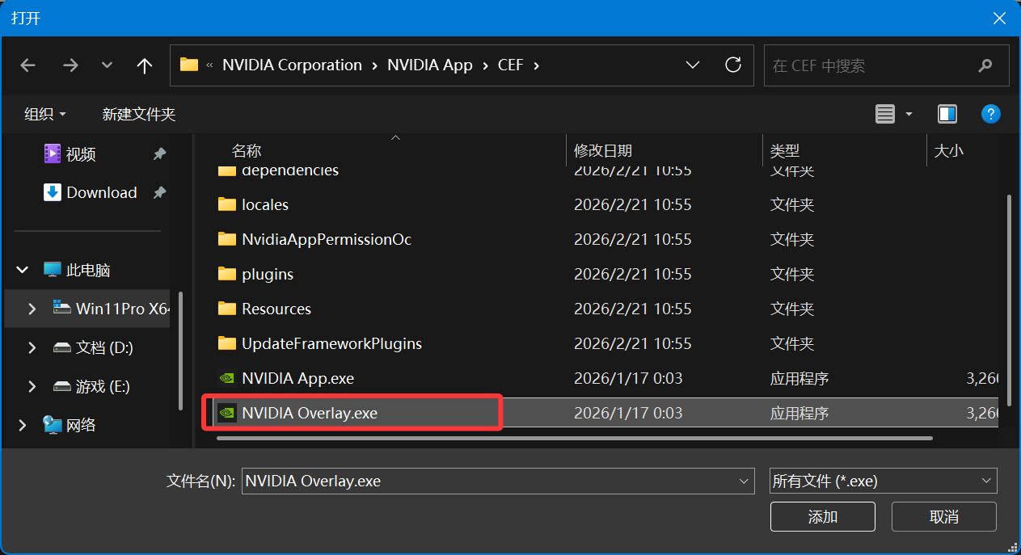The width and height of the screenshot is (1021, 555).
Task: Click the change view layout icon
Action: coord(887,113)
